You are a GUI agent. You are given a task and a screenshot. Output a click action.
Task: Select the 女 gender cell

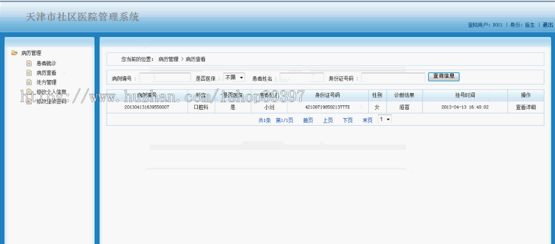pos(377,107)
